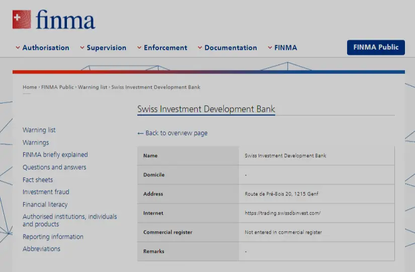Viewport: 415px width, 272px height.
Task: Open FINMA Public breadcrumb link
Action: (57, 87)
